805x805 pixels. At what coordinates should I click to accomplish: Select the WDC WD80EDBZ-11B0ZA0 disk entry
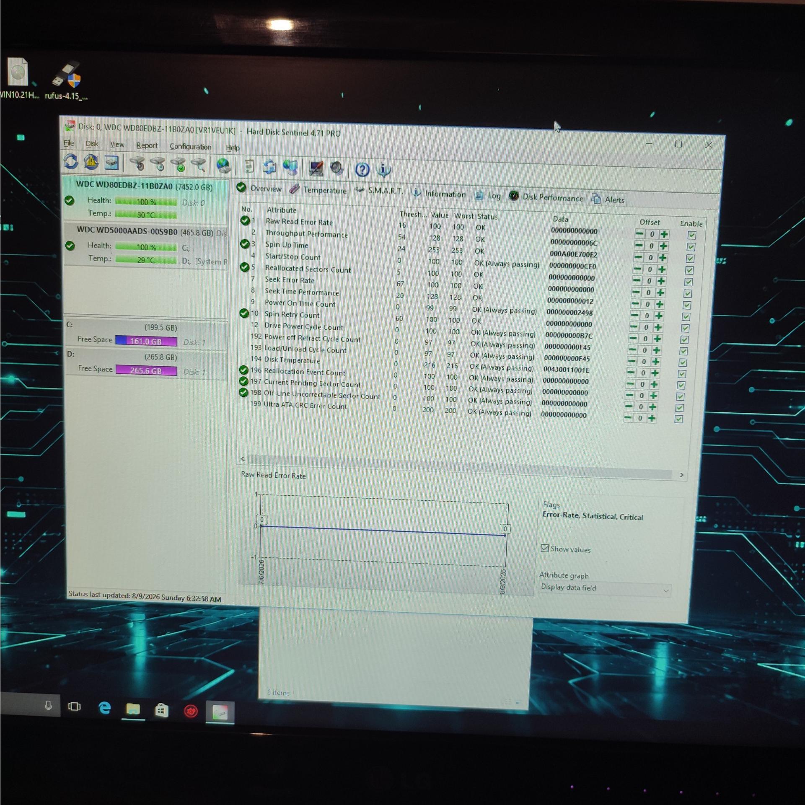click(145, 200)
